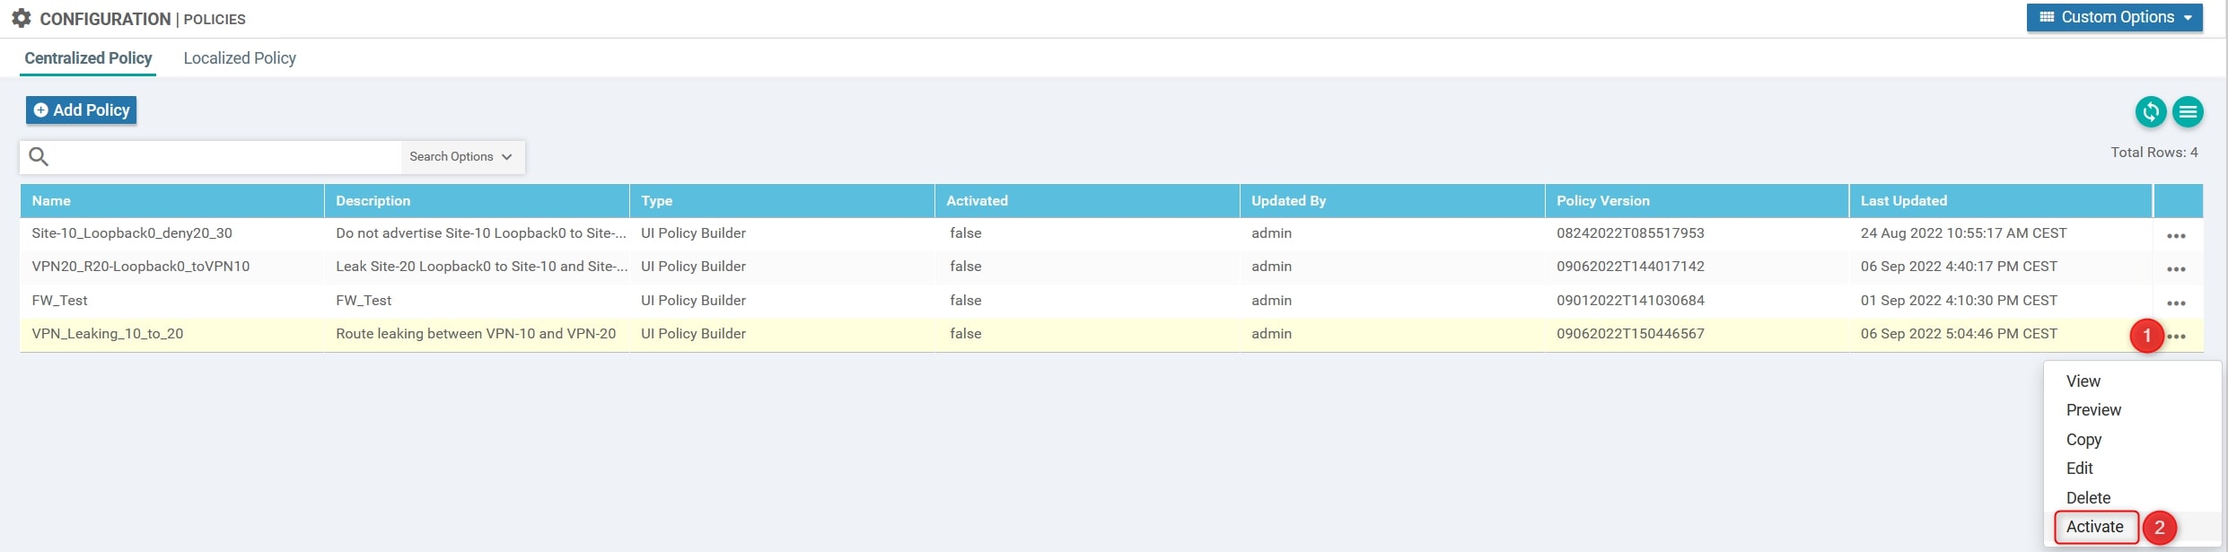Choose Delete from the context menu
Screen dimensions: 2228x552
pos(2088,498)
